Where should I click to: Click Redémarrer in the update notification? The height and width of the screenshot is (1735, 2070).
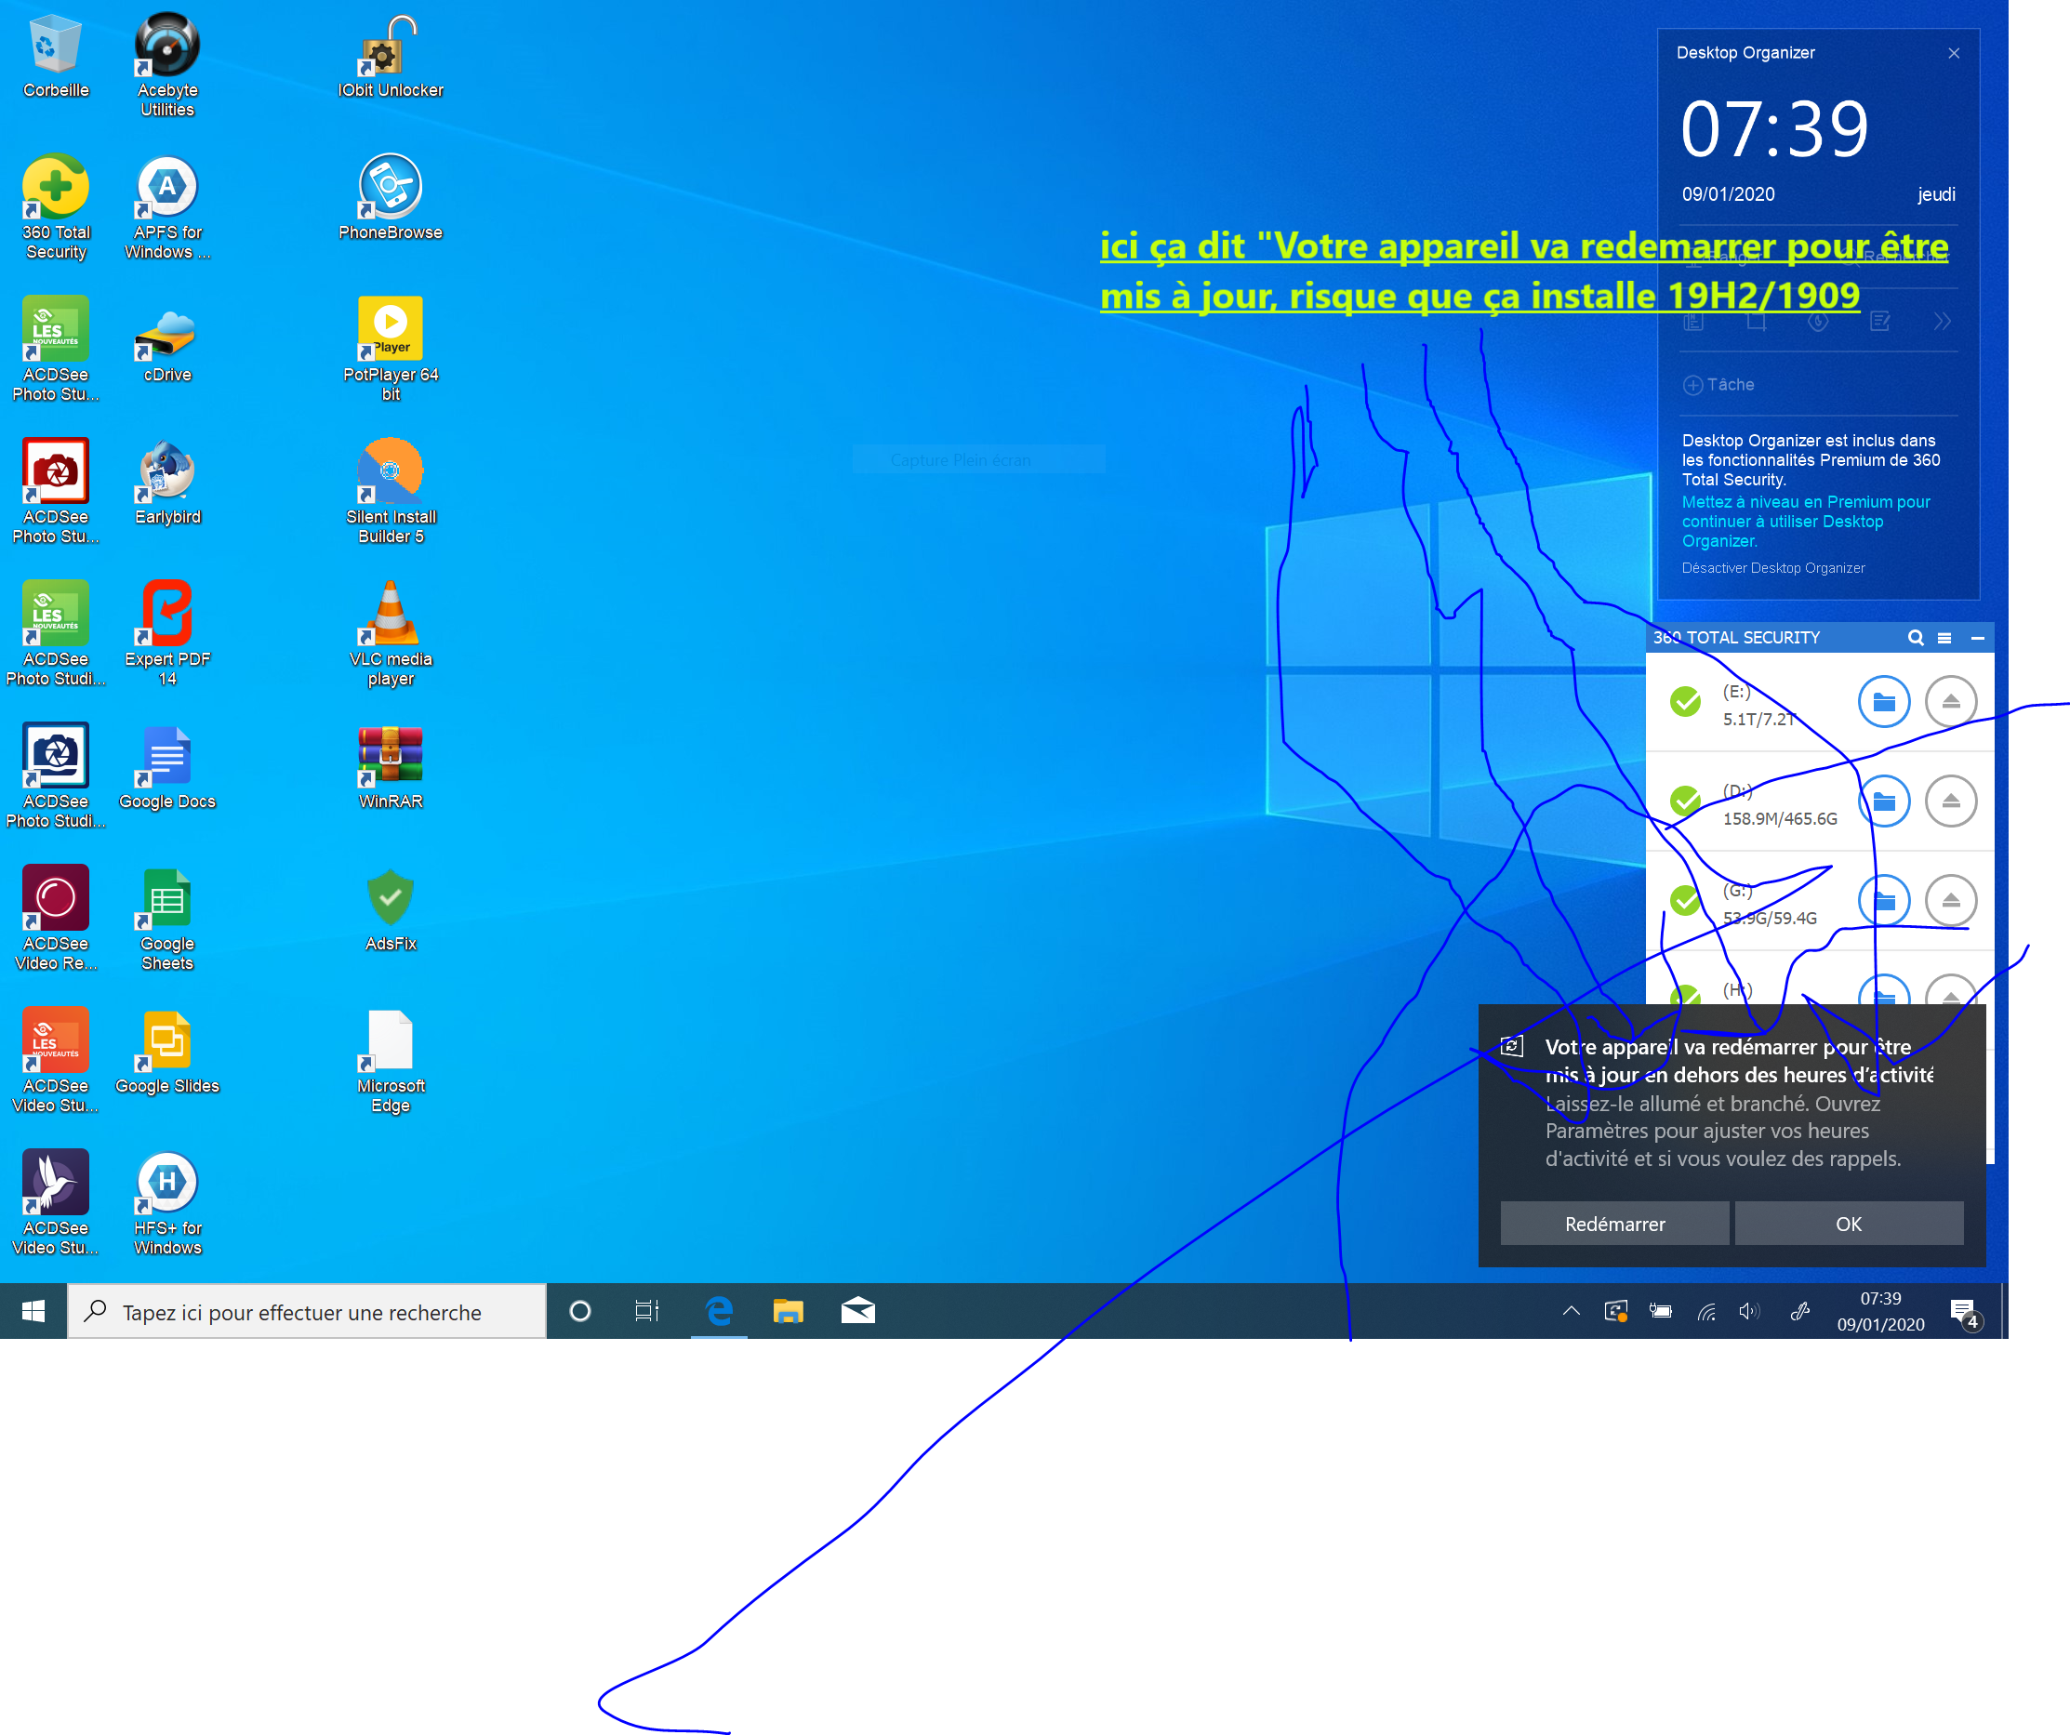pyautogui.click(x=1614, y=1224)
